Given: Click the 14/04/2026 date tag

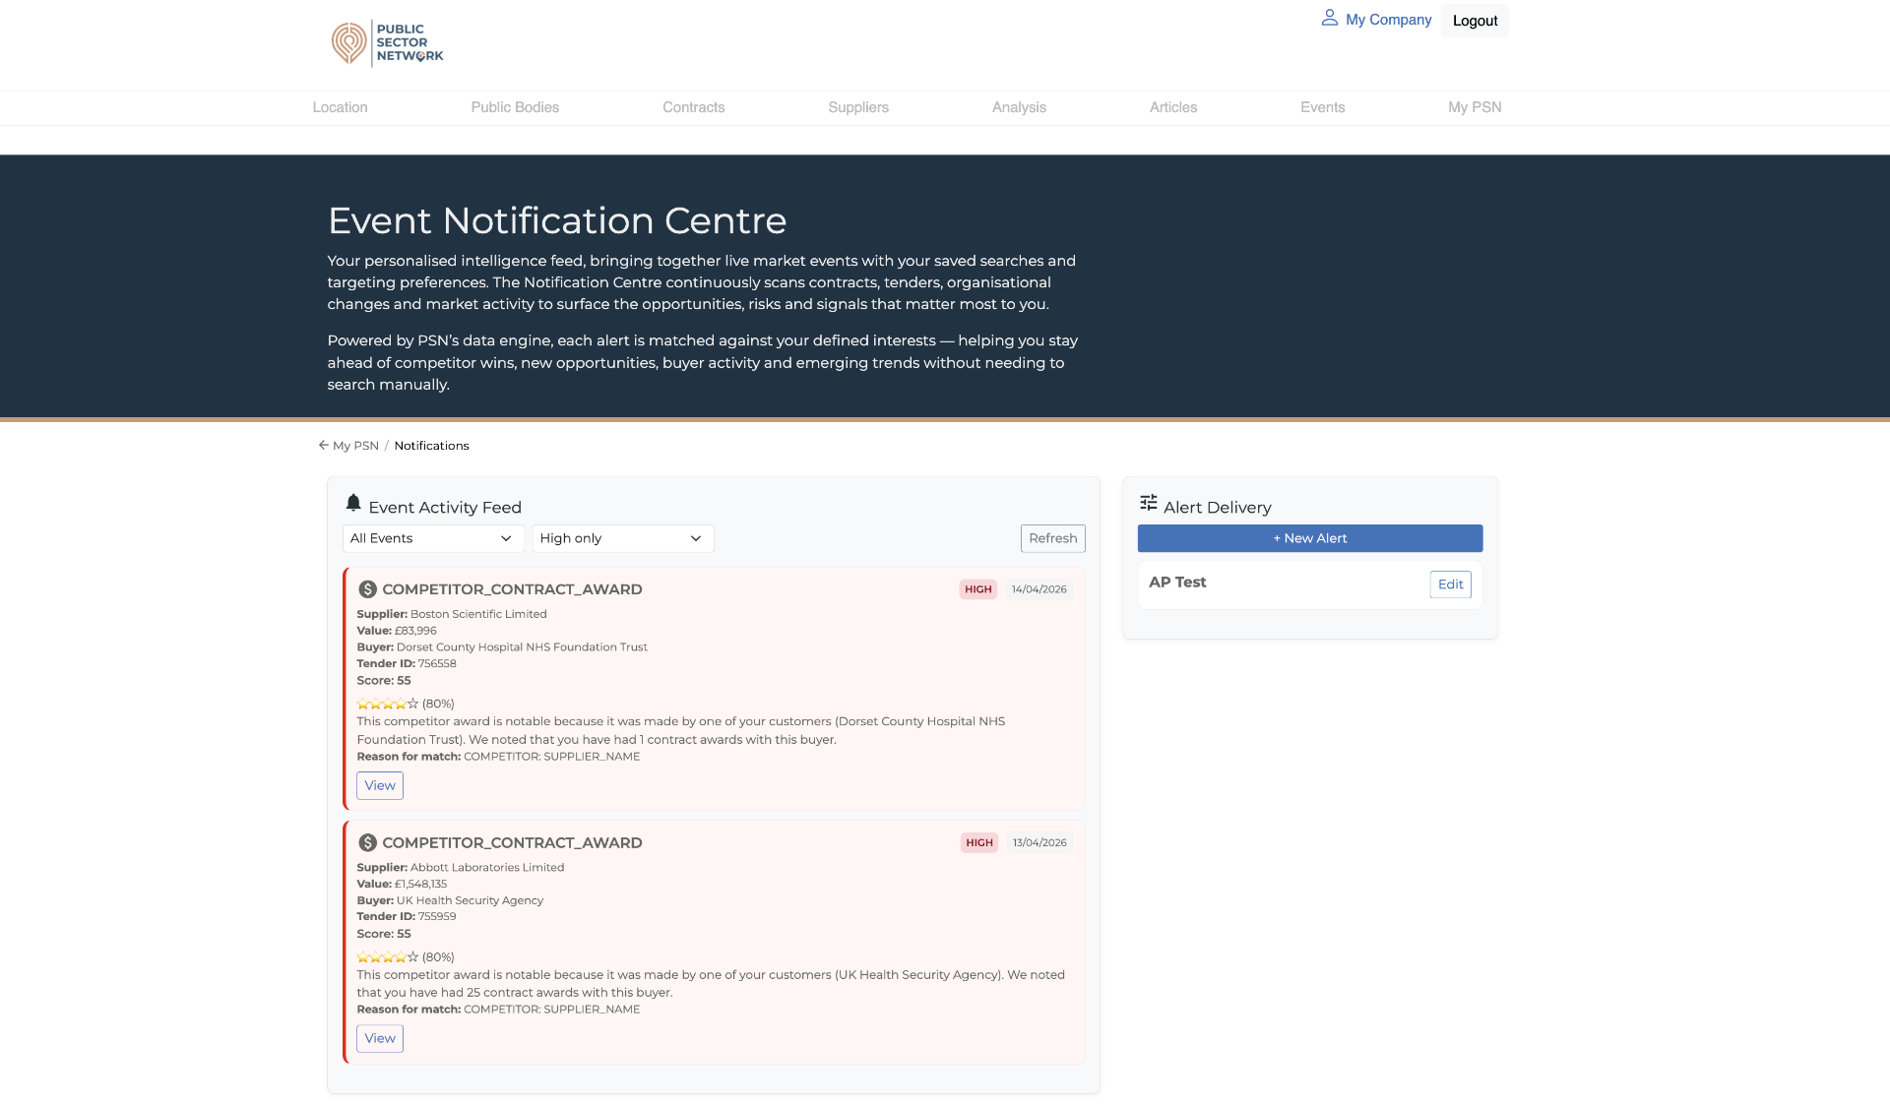Looking at the screenshot, I should (x=1039, y=589).
